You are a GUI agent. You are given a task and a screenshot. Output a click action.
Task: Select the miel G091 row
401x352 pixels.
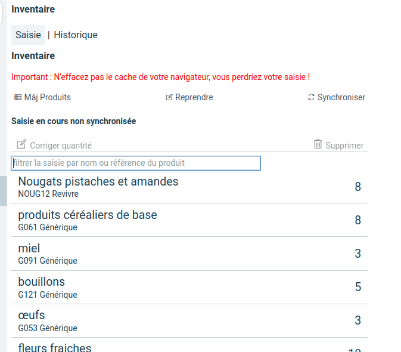point(189,254)
